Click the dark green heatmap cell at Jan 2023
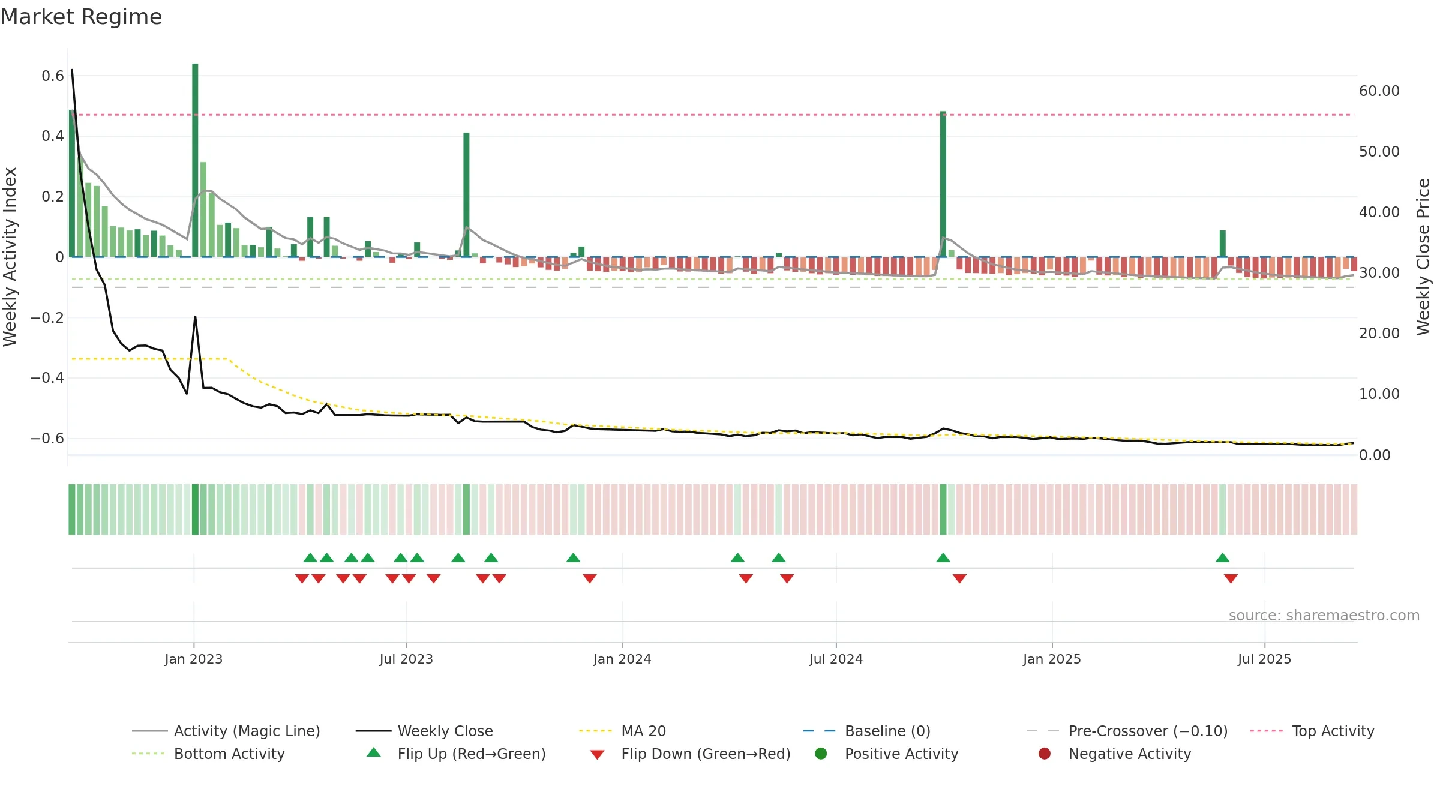Viewport: 1440px width, 810px height. point(195,509)
